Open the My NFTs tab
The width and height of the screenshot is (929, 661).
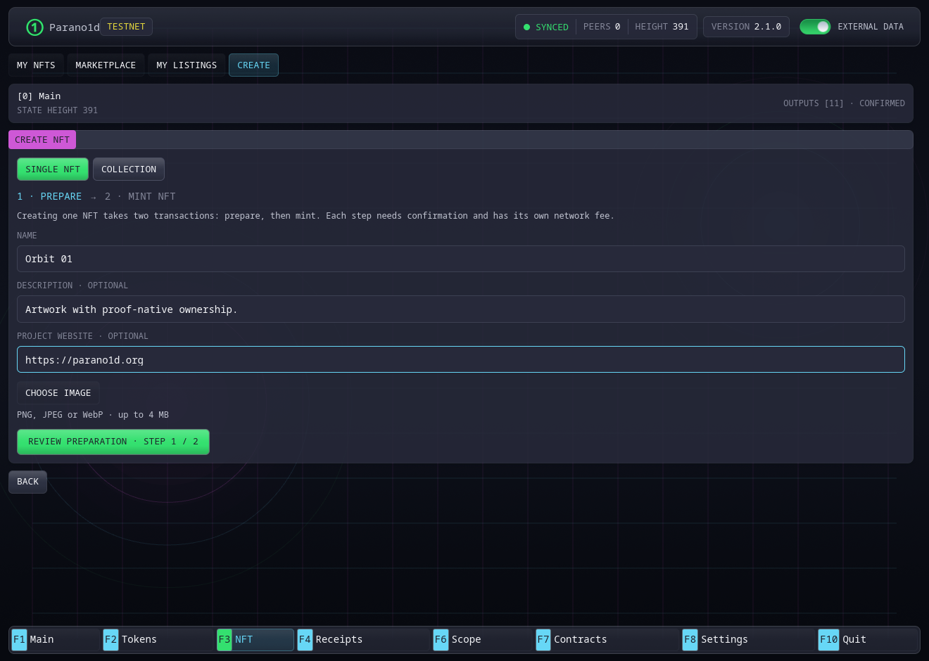(36, 65)
